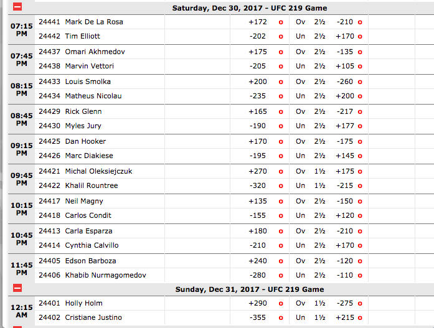Select Tim Elliott -202 moneyline circle

coord(281,37)
